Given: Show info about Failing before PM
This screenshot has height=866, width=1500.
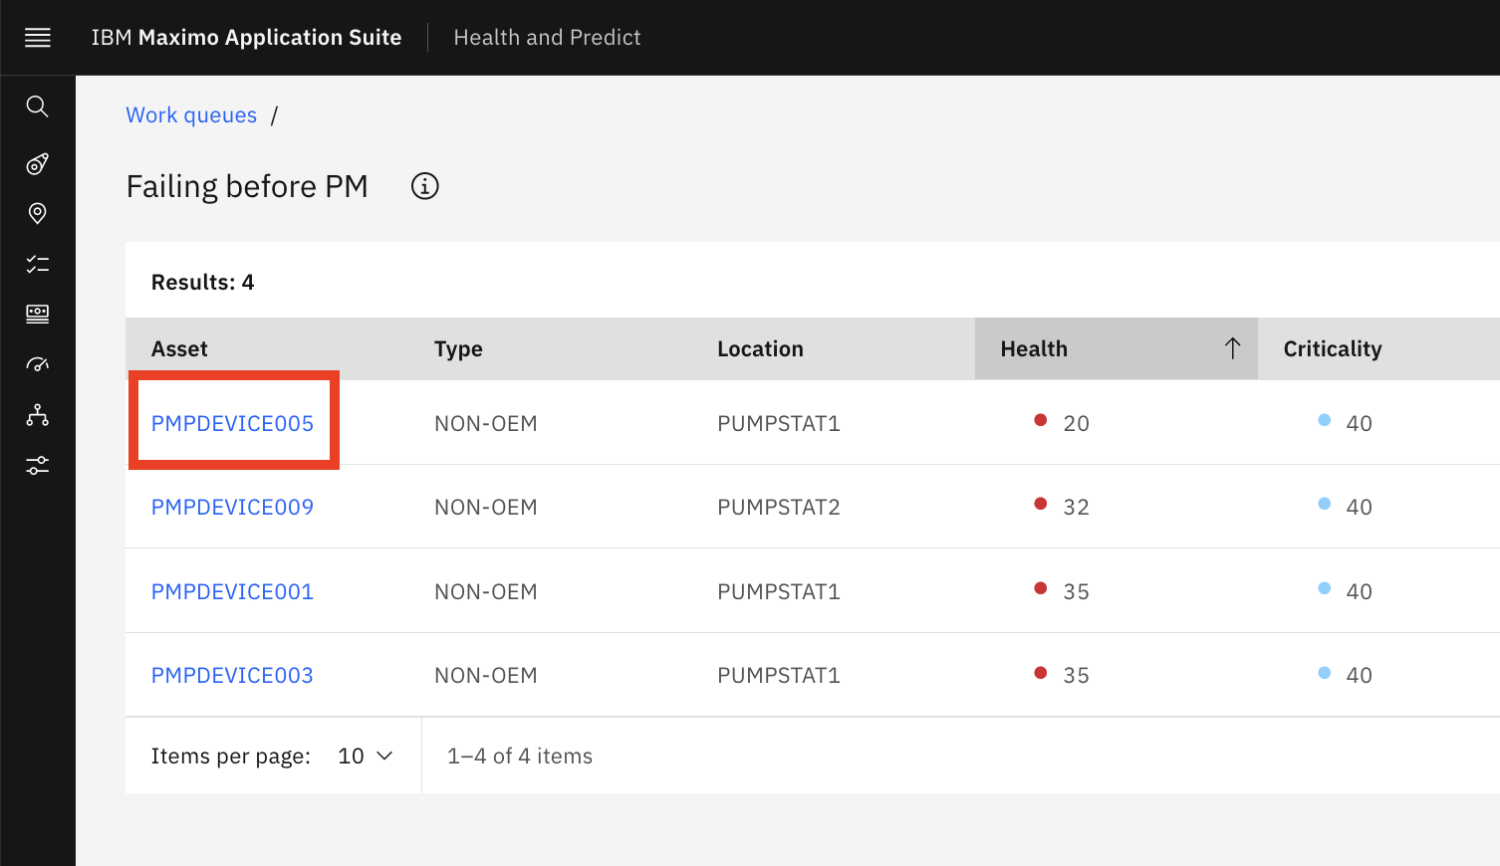Looking at the screenshot, I should click(425, 186).
